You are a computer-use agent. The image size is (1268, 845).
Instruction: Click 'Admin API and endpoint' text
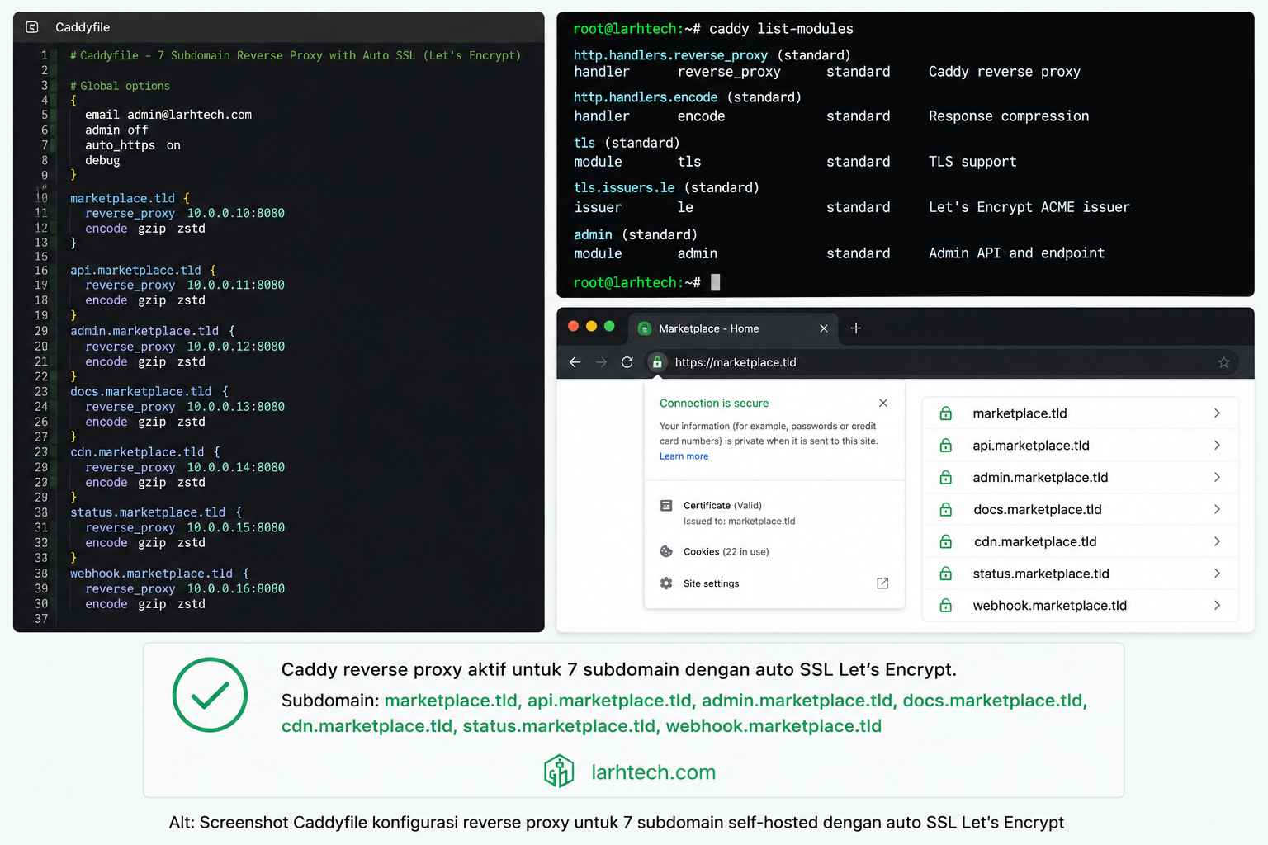tap(1016, 253)
